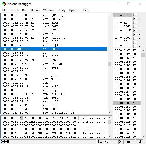Toggle the z zero flag checkbox
This screenshot has width=146, height=144.
click(x=135, y=18)
